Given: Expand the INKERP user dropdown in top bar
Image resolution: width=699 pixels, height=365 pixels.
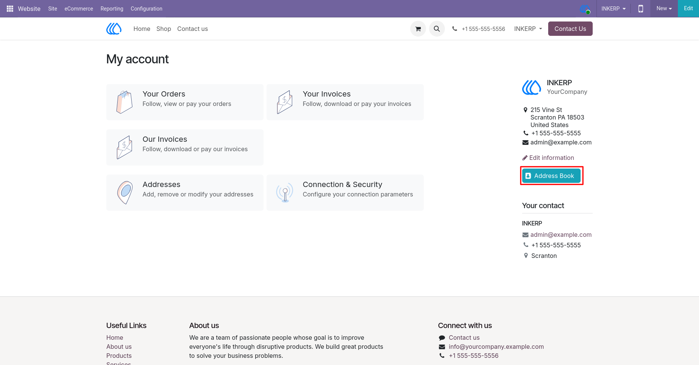Looking at the screenshot, I should pyautogui.click(x=613, y=9).
